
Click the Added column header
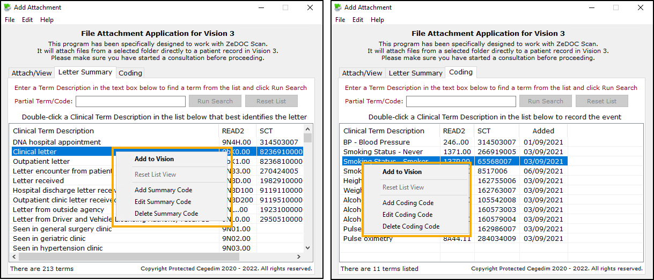[x=543, y=131]
